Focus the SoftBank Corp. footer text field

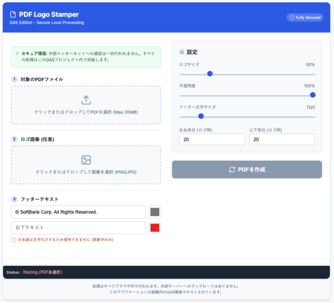pyautogui.click(x=78, y=212)
